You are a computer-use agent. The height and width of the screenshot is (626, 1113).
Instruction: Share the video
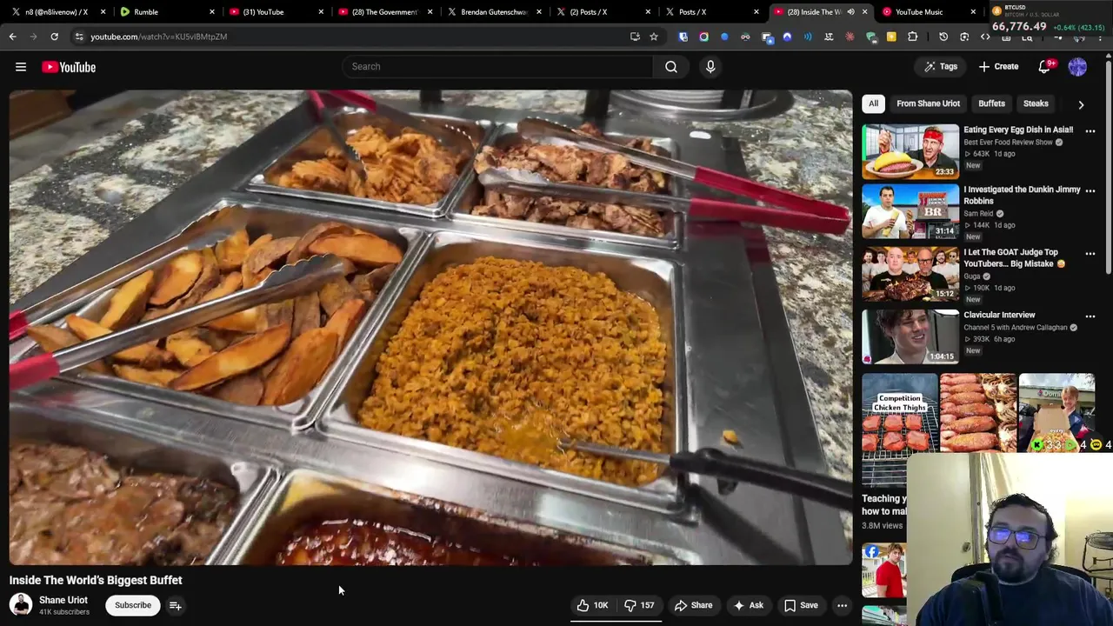click(693, 605)
